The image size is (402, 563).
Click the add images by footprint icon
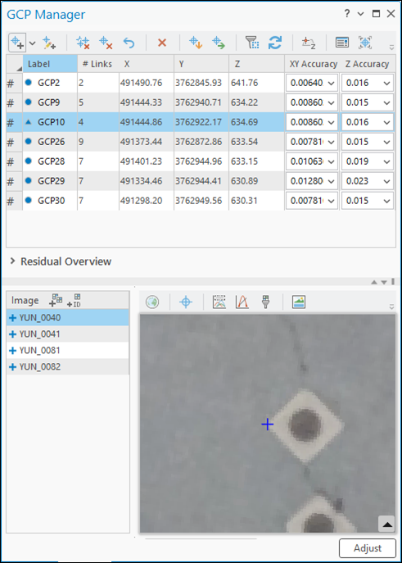[56, 300]
